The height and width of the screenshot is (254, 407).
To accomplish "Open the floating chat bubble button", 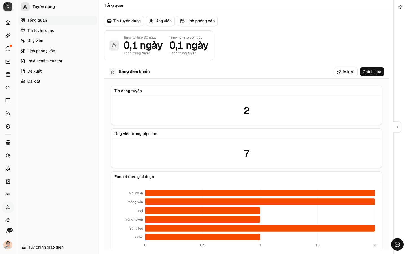I will (397, 244).
